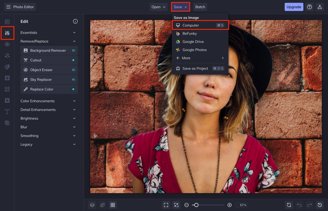Open the history clock icon
This screenshot has width=328, height=211.
click(x=320, y=205)
